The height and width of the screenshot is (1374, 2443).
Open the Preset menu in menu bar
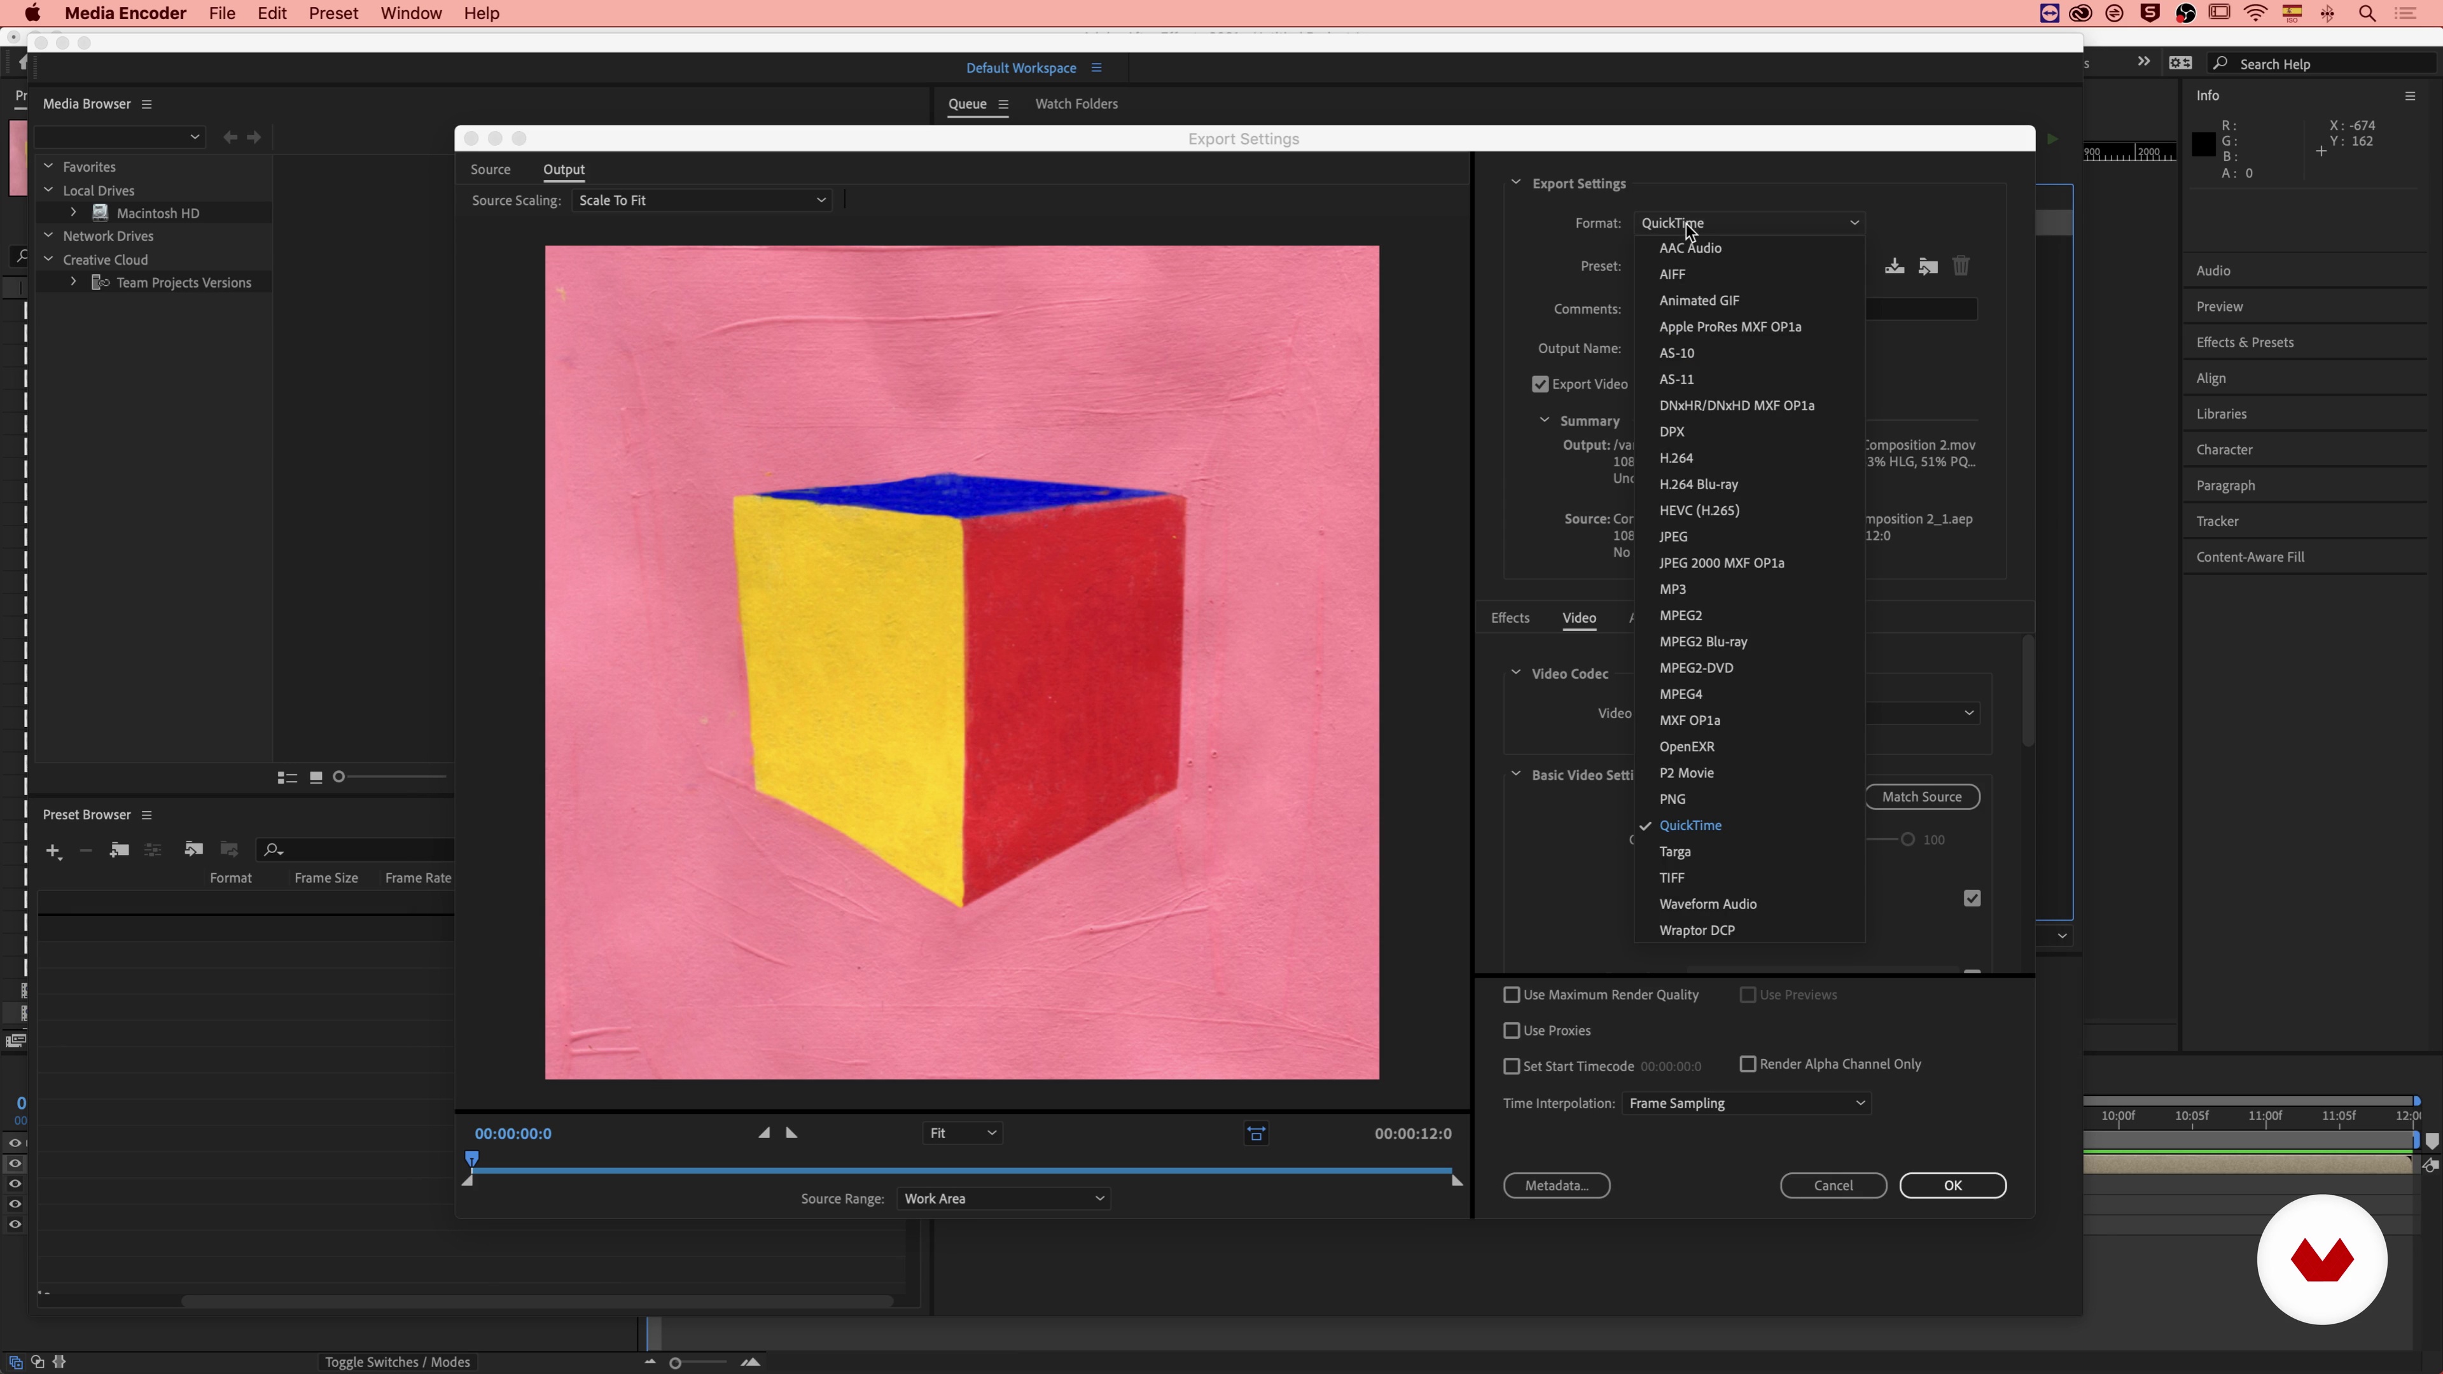(x=334, y=13)
